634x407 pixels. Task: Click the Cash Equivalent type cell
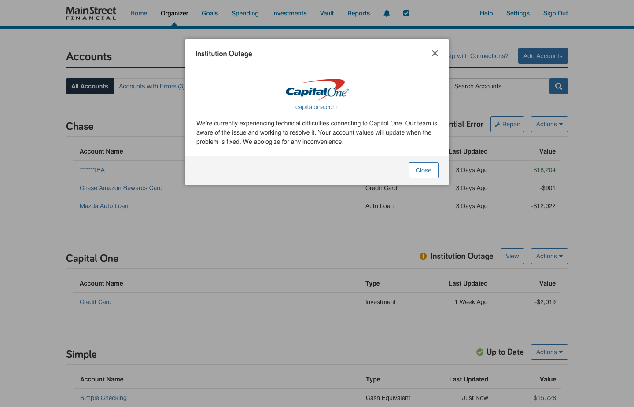coord(388,398)
